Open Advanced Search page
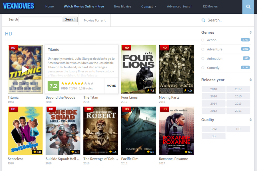The width and height of the screenshot is (257, 171). (180, 7)
